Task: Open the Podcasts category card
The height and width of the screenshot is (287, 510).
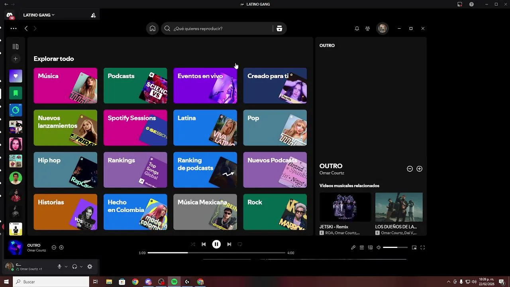Action: pos(135,86)
